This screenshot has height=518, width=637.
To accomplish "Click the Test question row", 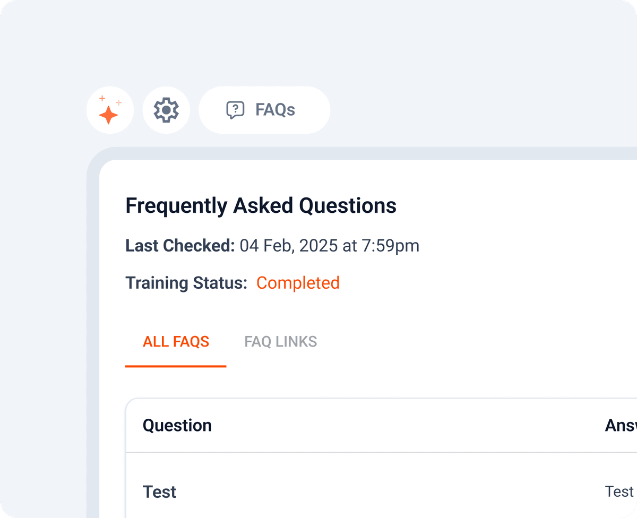I will coord(159,492).
